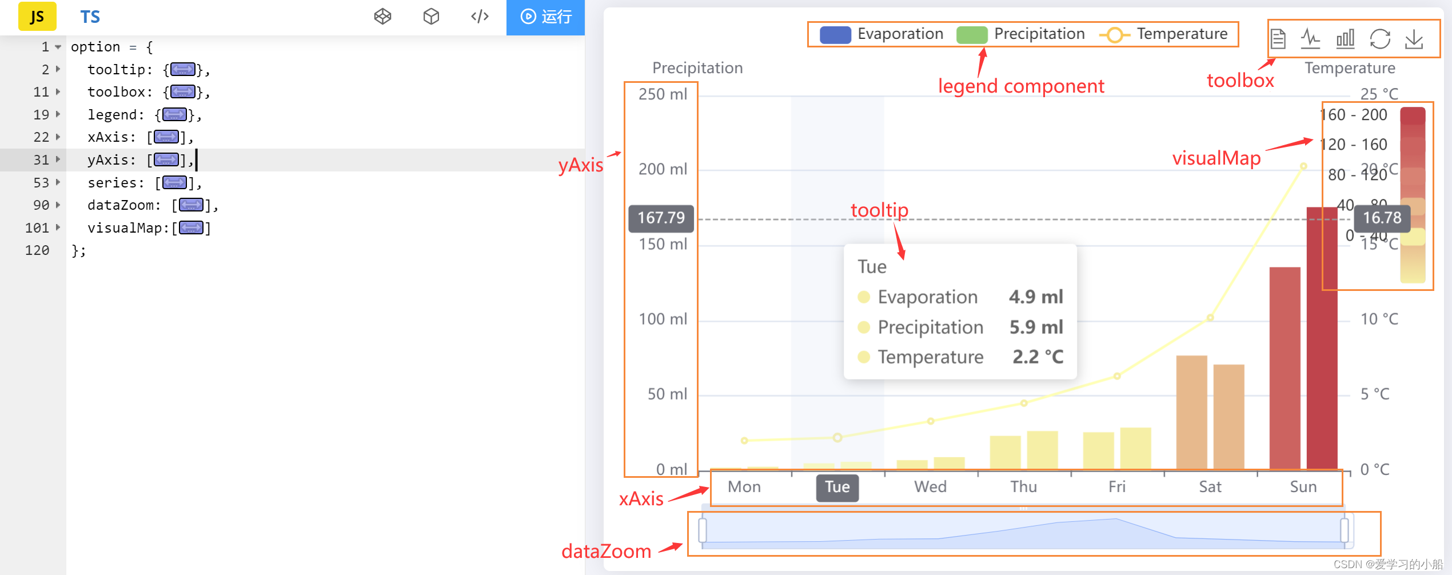Open the CodePen icon in editor toolbar
1452x575 pixels.
(x=382, y=17)
